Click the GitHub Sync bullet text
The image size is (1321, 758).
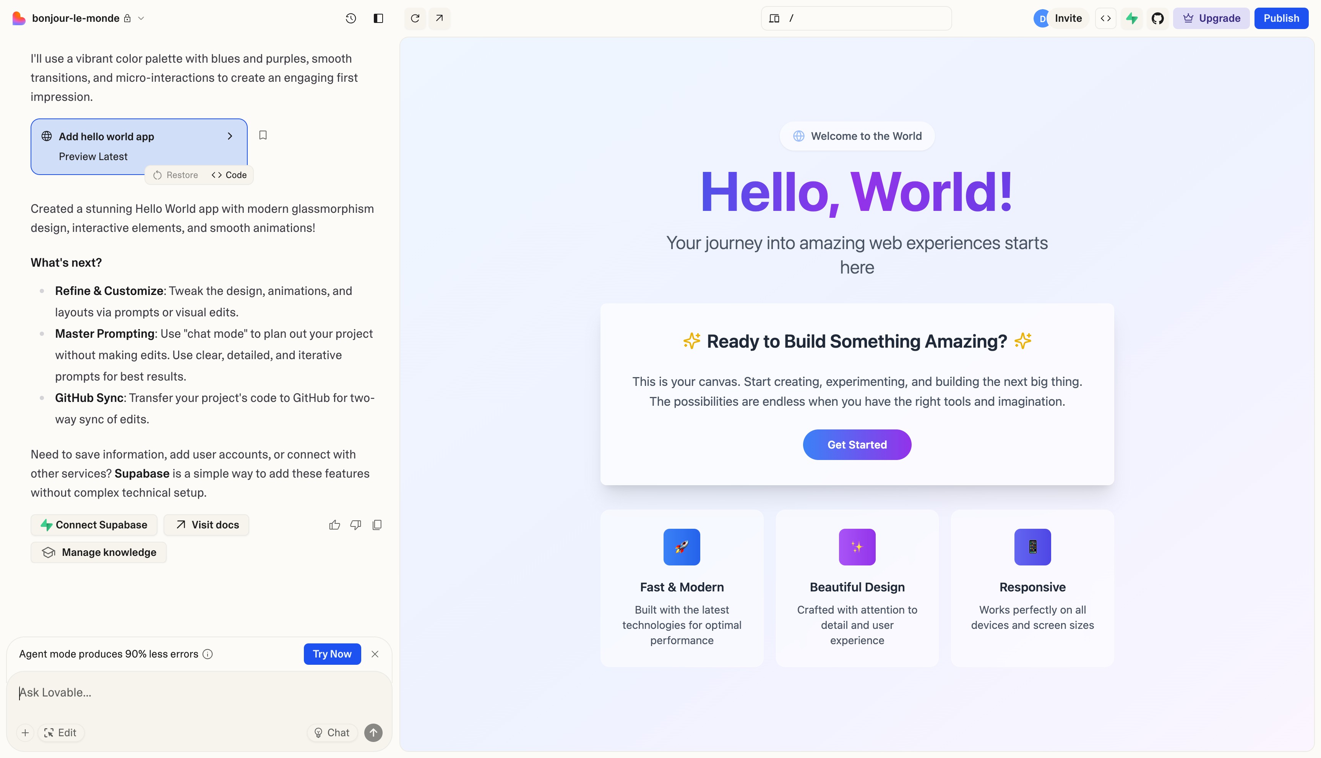click(x=214, y=409)
